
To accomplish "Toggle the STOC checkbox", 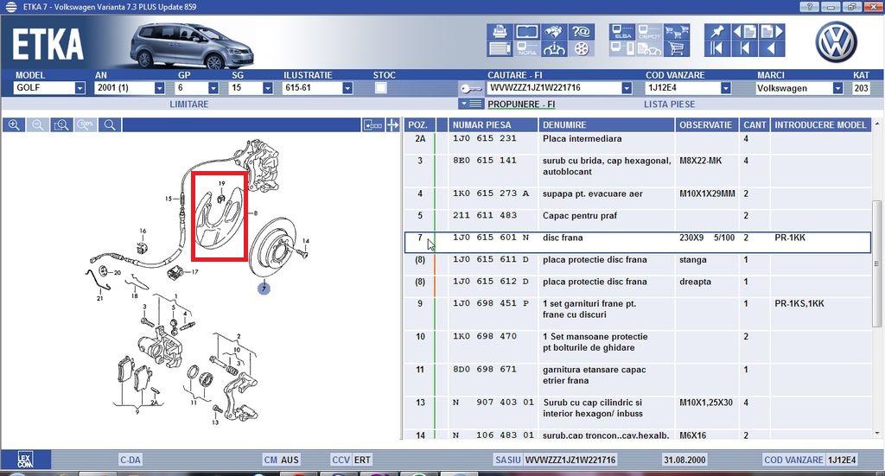I will [381, 88].
